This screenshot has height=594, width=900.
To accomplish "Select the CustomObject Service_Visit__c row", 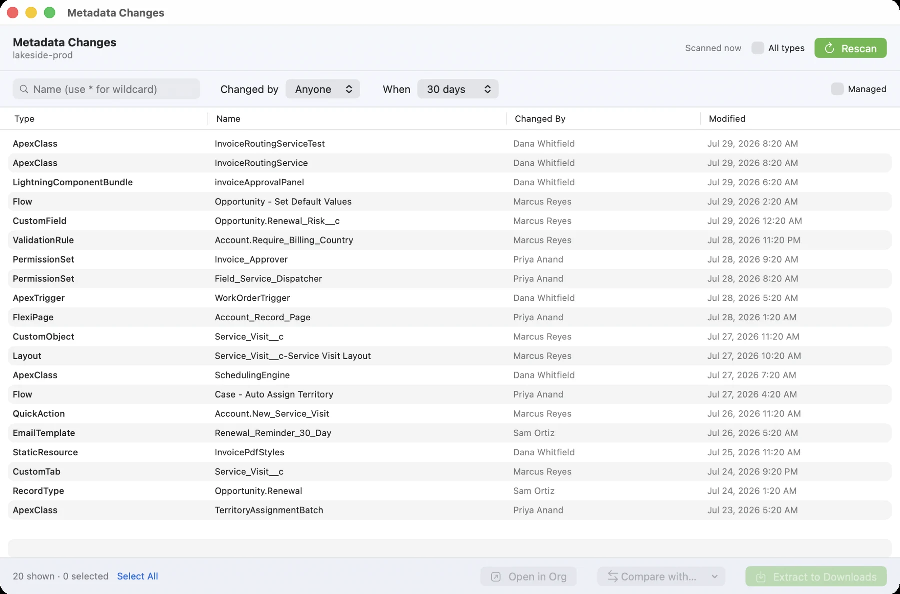I will (450, 337).
